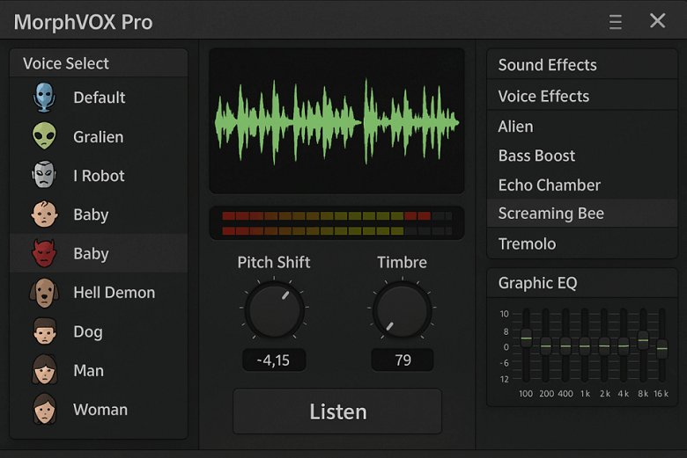Select the Alien voice effect
This screenshot has width=687, height=458.
click(582, 127)
